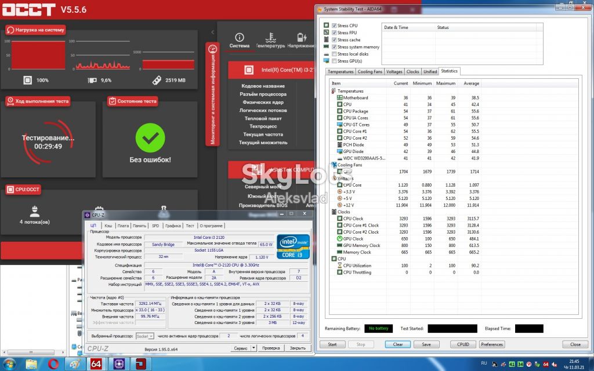Open the Voltages tab in AIDA64
594x371 pixels.
tap(394, 71)
